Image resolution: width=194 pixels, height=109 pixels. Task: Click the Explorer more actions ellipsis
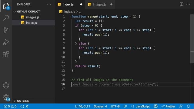pyautogui.click(x=49, y=4)
